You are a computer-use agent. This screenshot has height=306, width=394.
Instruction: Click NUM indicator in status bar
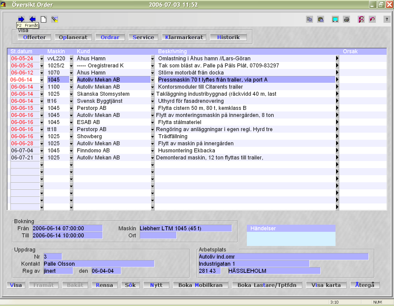tap(377, 302)
